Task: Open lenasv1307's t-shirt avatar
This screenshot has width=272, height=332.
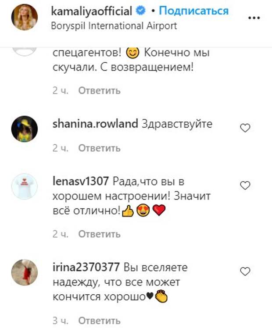Action: [25, 186]
